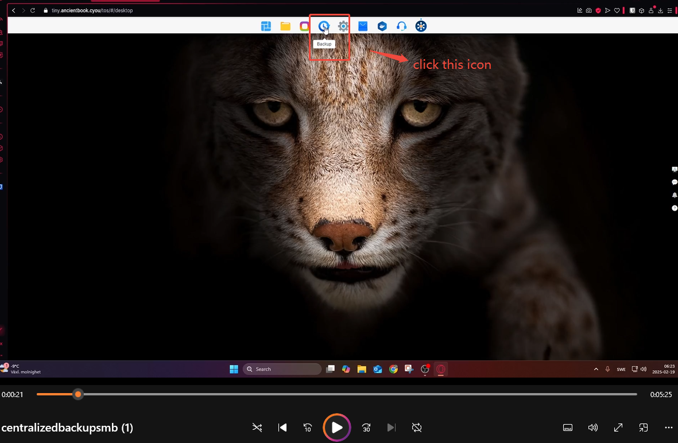678x443 pixels.
Task: Click the help question mark on right edge
Action: tap(674, 208)
